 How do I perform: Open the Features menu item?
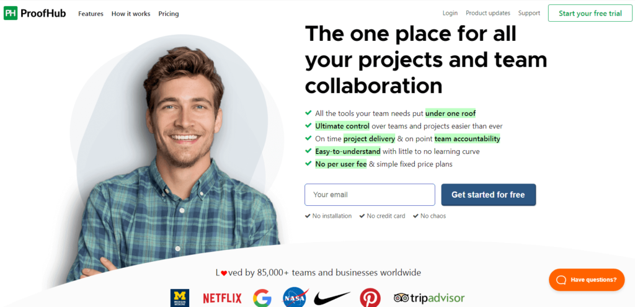pyautogui.click(x=91, y=14)
